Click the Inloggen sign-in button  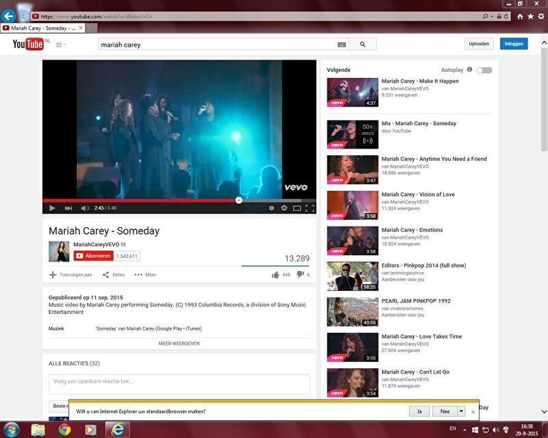514,44
